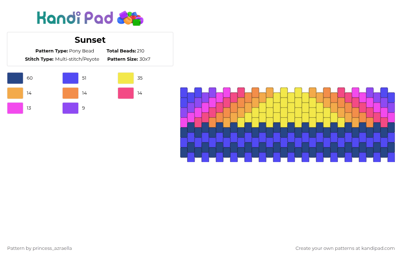The width and height of the screenshot is (402, 257).
Task: Select the magenta color swatch
Action: [15, 108]
